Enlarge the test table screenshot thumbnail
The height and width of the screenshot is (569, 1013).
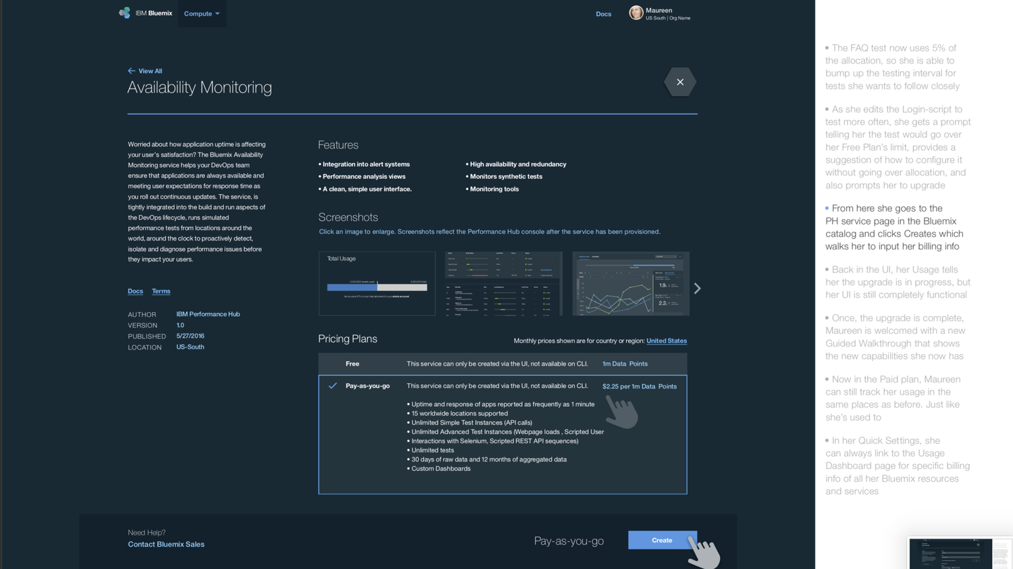pos(504,283)
